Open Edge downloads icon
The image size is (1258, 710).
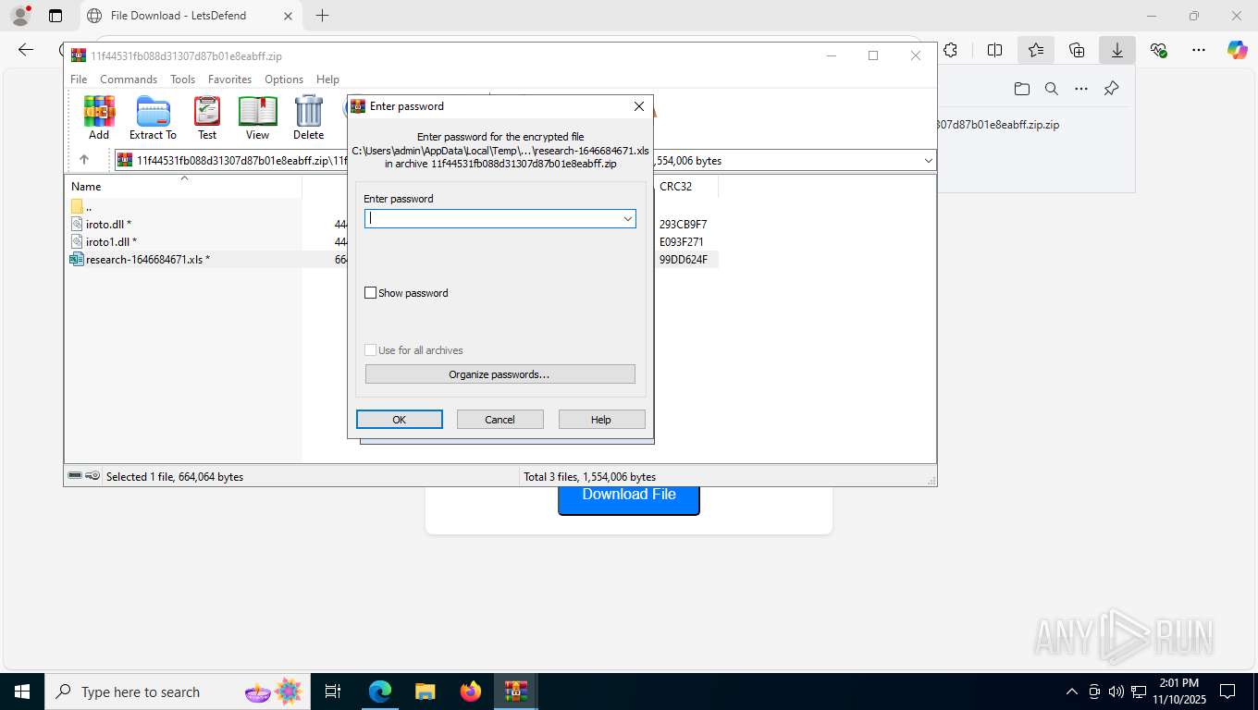1117,50
